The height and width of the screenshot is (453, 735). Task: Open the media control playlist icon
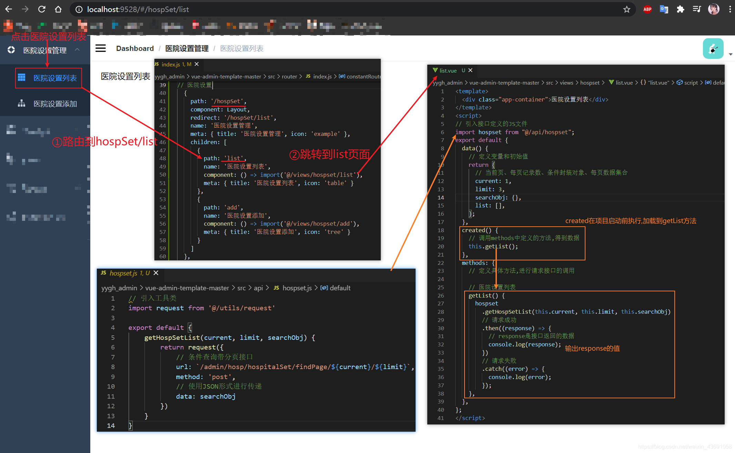[697, 9]
